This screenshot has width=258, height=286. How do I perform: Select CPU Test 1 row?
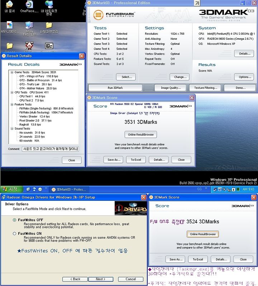click(x=32, y=96)
